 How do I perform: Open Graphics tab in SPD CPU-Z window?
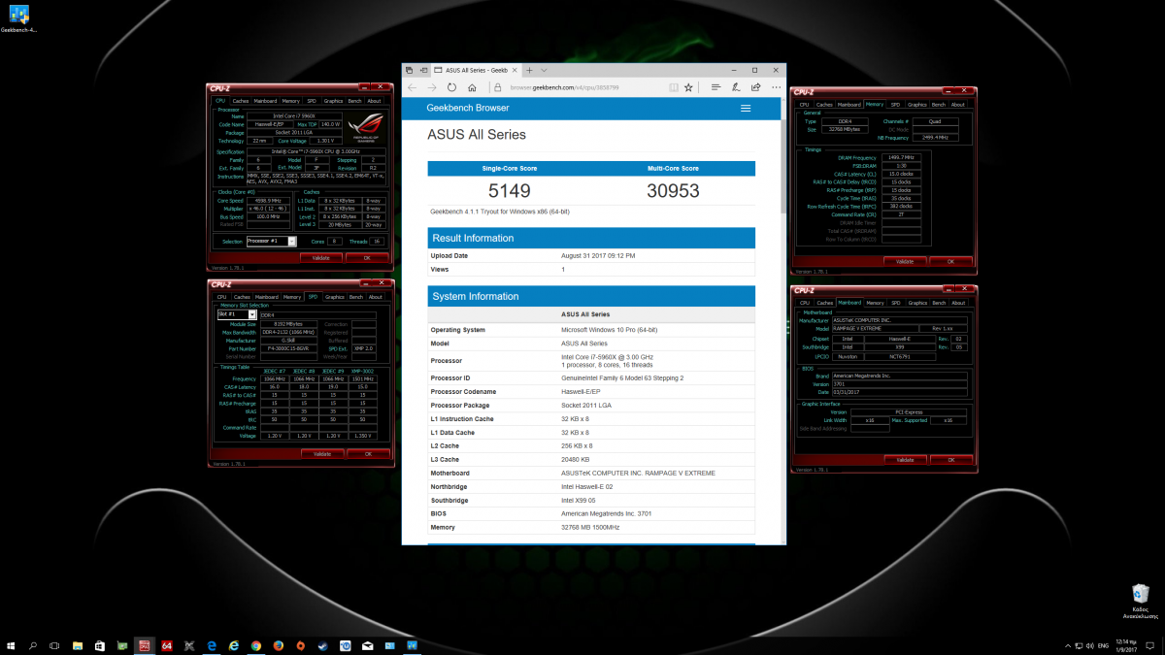click(335, 297)
